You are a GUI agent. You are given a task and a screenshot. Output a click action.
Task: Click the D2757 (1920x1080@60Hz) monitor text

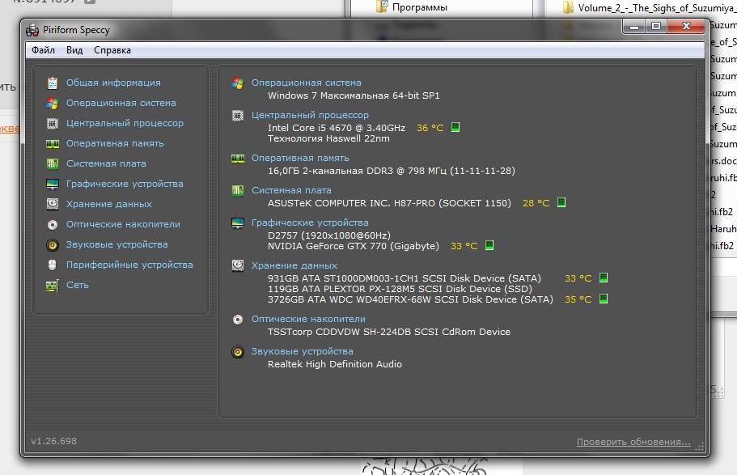(x=329, y=235)
